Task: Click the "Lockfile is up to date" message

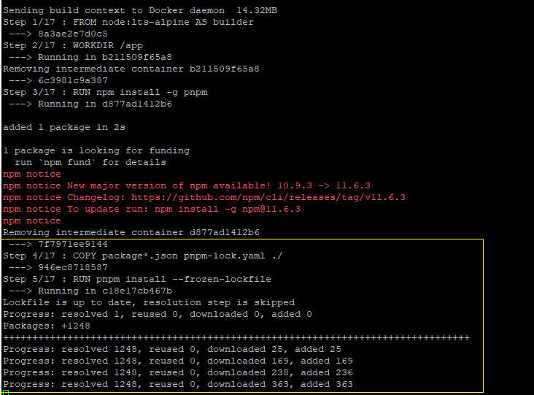Action: [x=149, y=302]
